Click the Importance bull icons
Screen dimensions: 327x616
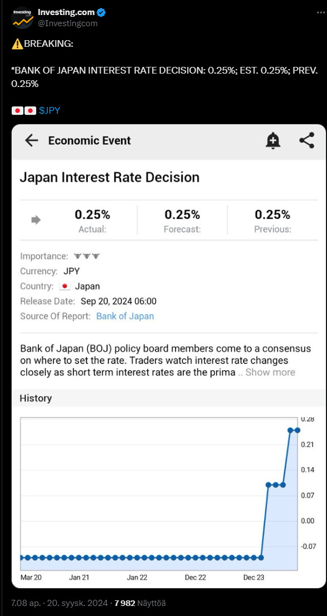tap(87, 256)
